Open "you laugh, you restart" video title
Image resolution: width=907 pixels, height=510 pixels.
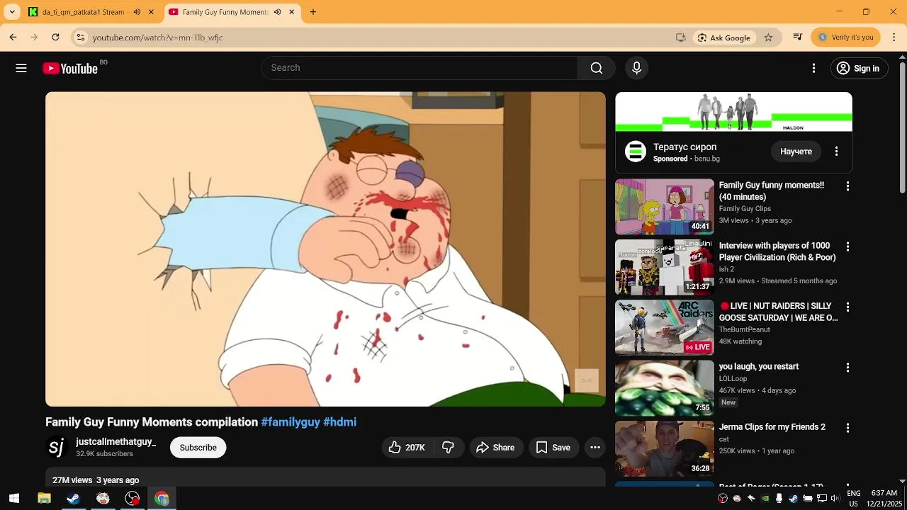point(759,367)
